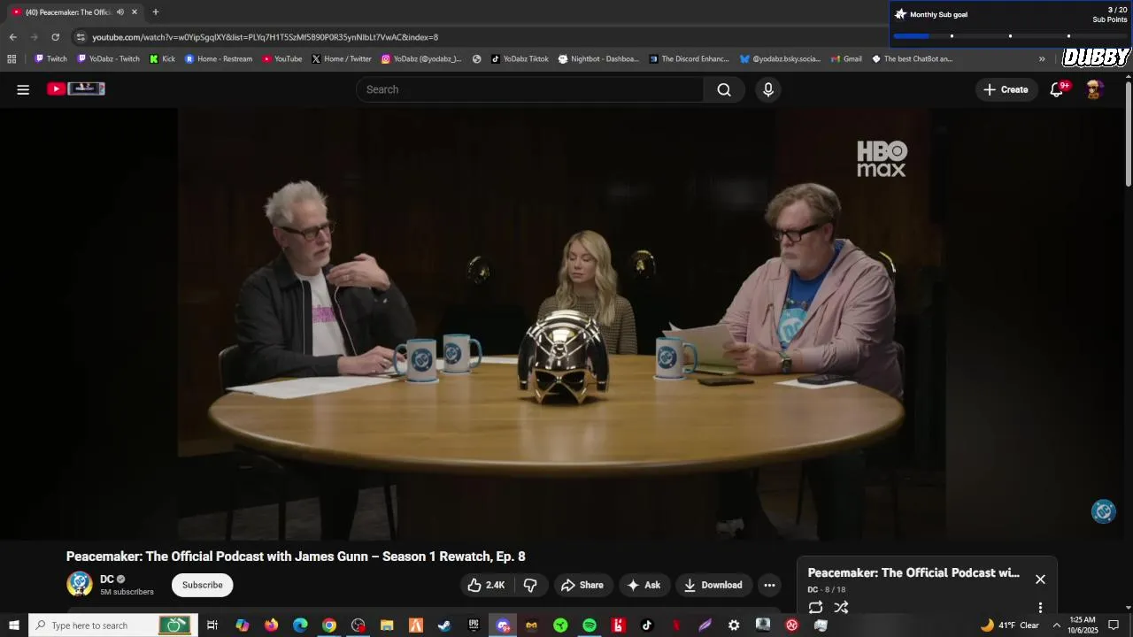
Task: Open the Windows Start menu
Action: click(x=13, y=625)
